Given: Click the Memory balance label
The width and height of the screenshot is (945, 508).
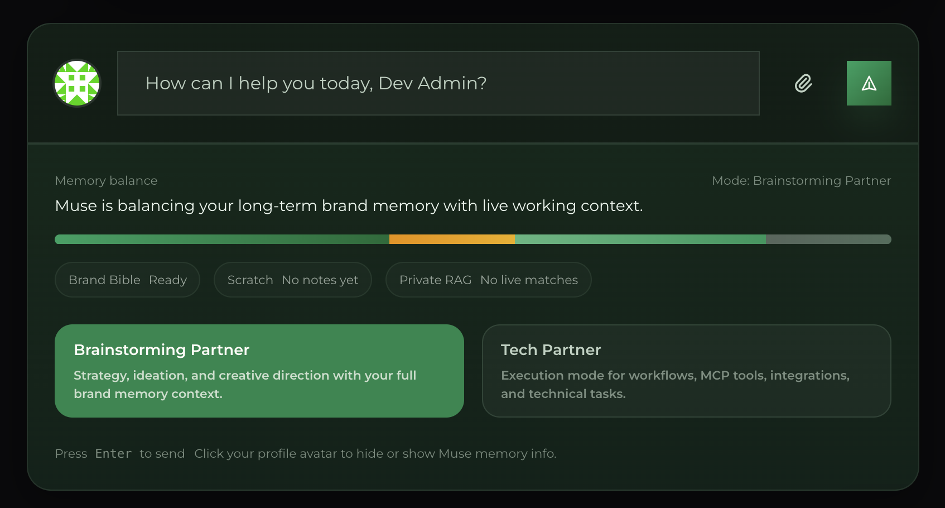Looking at the screenshot, I should 106,180.
